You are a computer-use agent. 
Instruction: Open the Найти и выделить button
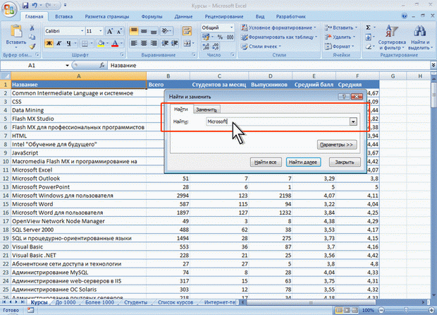point(419,37)
